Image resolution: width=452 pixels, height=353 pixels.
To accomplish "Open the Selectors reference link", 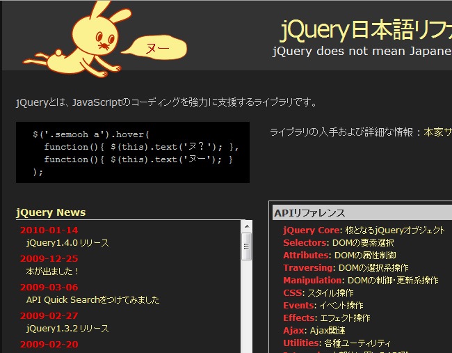I will click(305, 243).
